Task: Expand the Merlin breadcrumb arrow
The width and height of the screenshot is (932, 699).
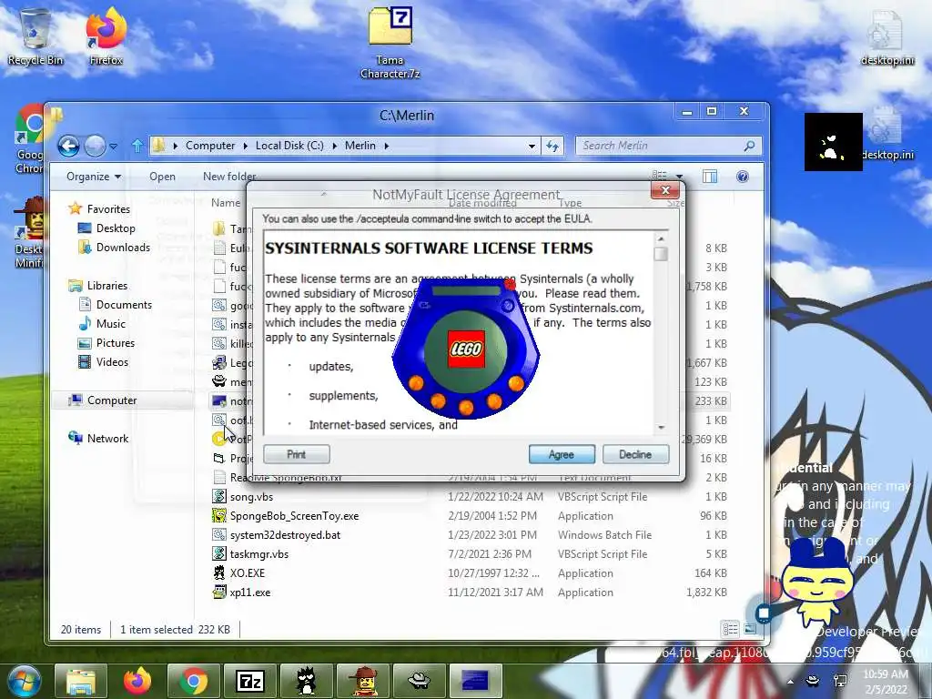Action: (x=386, y=146)
